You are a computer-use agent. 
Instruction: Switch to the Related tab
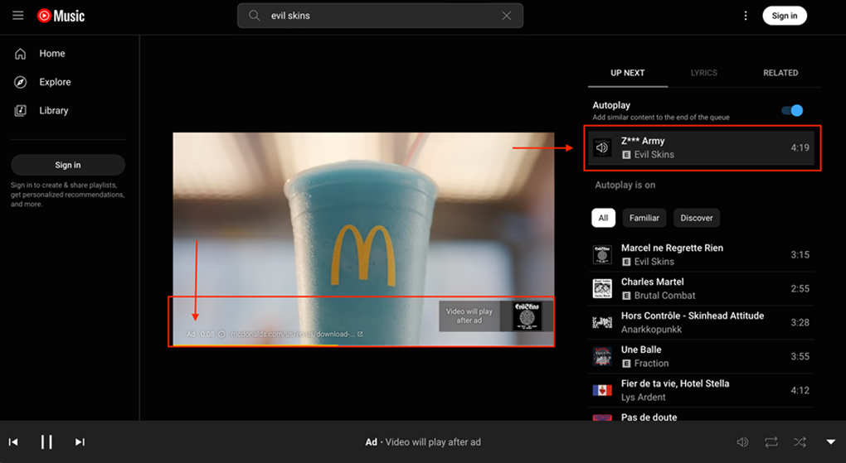tap(780, 73)
